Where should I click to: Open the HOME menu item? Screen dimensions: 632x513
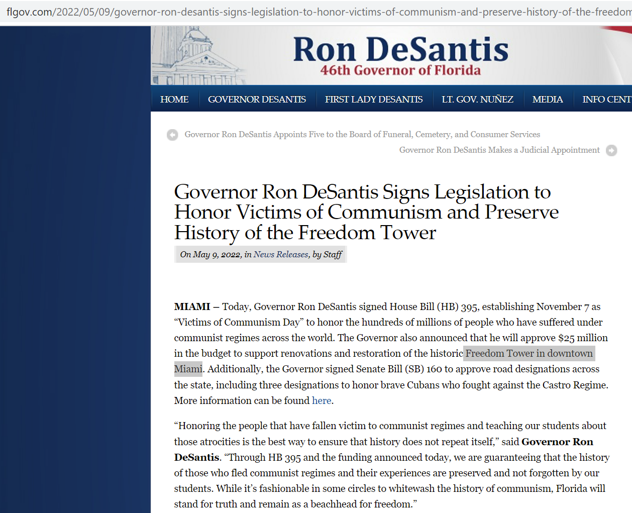(174, 99)
